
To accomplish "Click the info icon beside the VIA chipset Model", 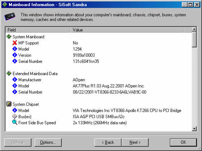I will coord(15,110).
